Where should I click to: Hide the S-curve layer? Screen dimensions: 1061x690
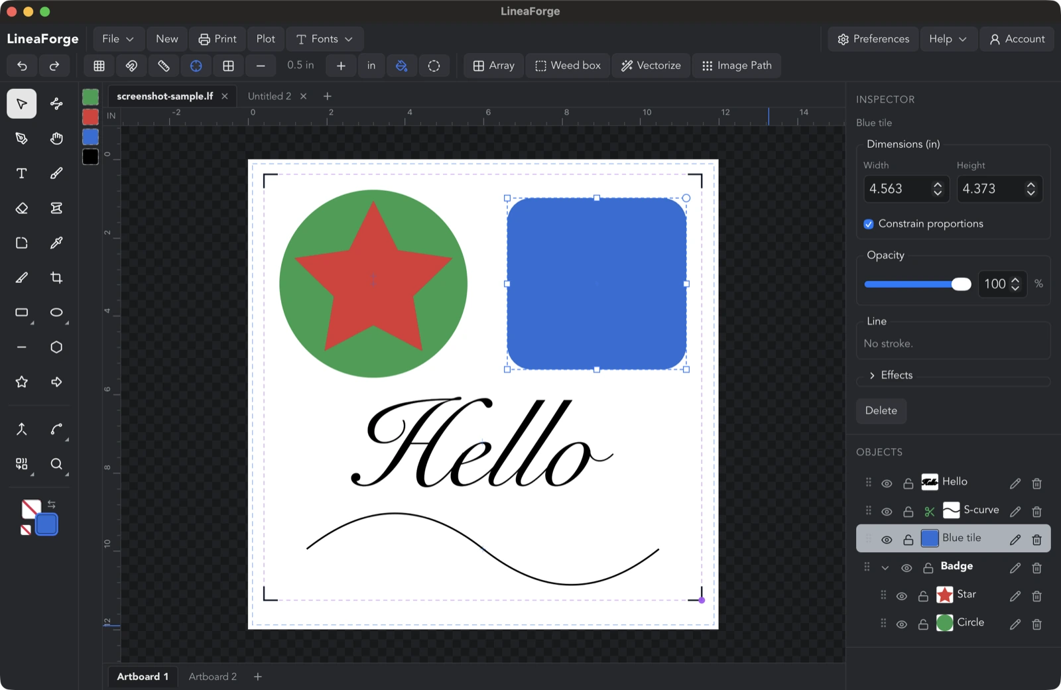pos(887,512)
